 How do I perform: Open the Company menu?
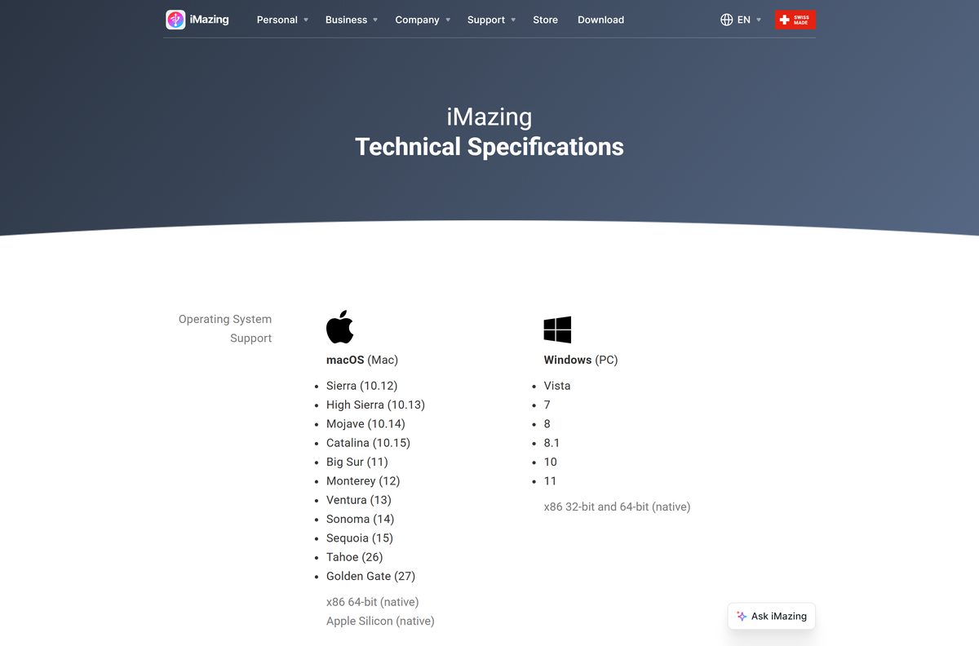417,20
